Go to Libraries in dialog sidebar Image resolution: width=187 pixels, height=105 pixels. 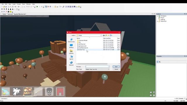[71, 52]
